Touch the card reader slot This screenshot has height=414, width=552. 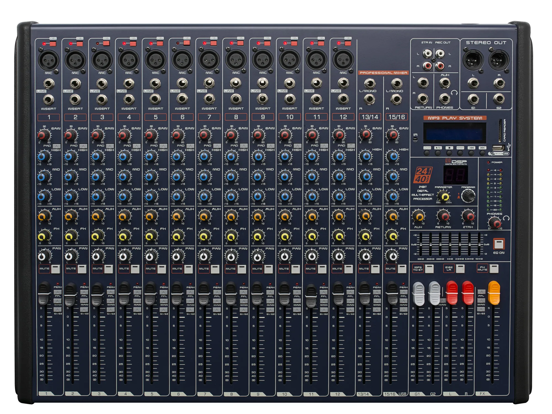500,130
